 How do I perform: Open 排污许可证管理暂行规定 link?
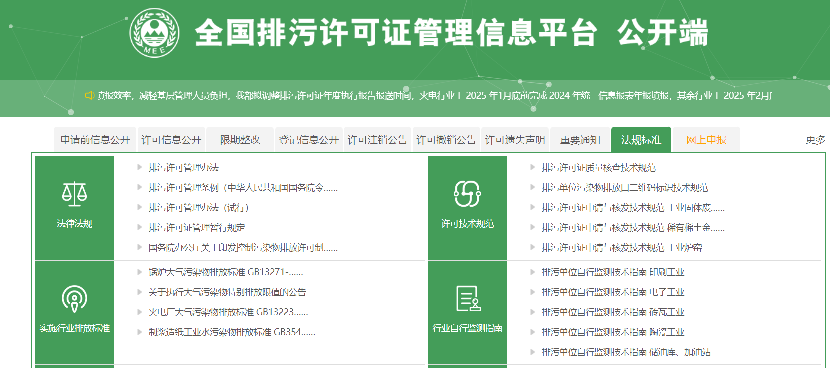point(197,228)
